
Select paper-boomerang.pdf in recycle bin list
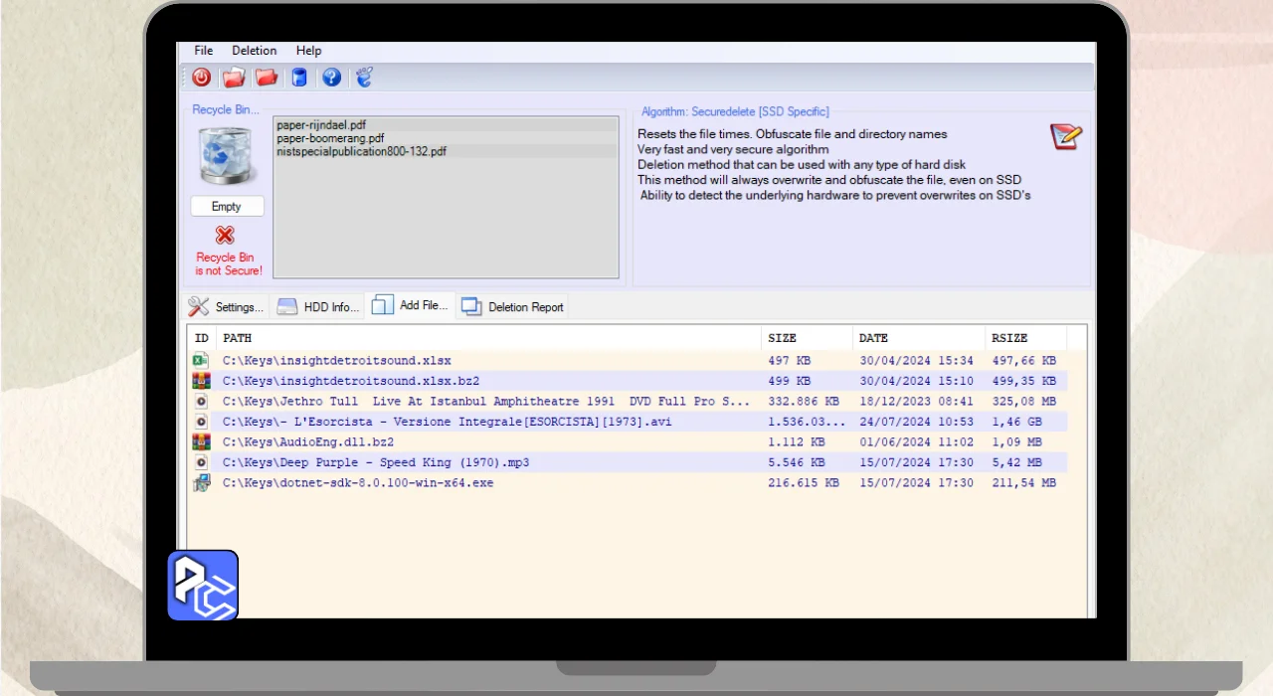(x=330, y=138)
